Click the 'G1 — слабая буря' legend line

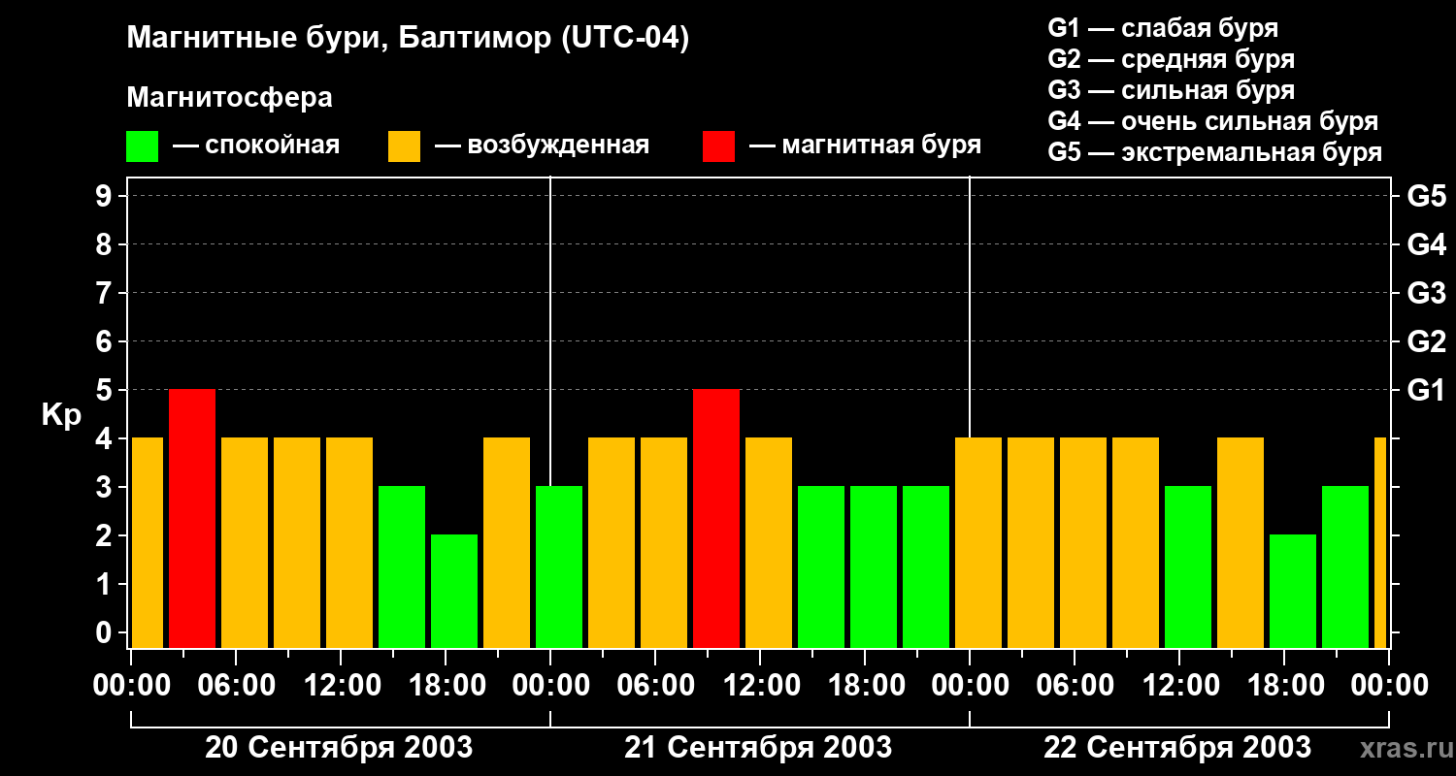click(x=1163, y=28)
